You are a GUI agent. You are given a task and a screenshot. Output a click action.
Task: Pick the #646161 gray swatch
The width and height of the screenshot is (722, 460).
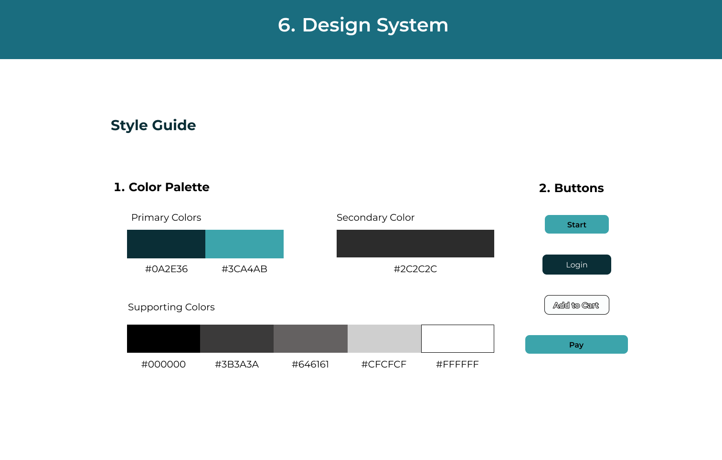point(310,338)
